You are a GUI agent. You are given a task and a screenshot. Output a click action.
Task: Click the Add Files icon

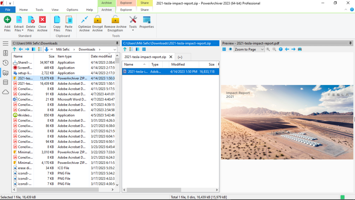click(x=7, y=20)
